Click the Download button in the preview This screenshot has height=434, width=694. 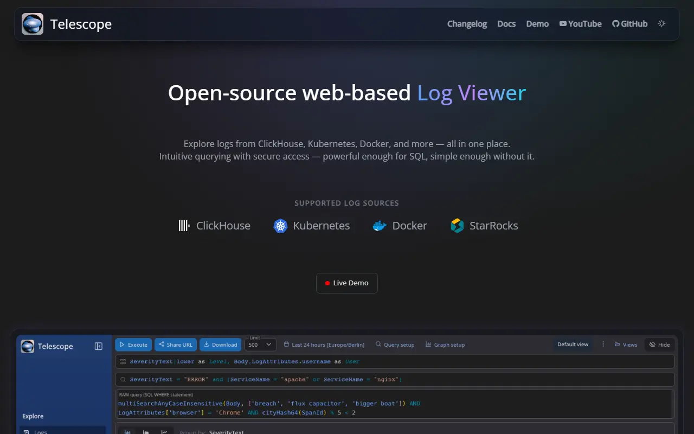click(x=221, y=344)
